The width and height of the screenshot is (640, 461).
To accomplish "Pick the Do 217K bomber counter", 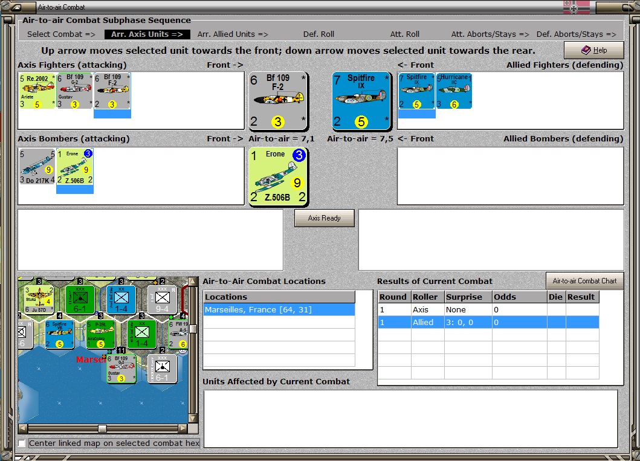I will (37, 166).
